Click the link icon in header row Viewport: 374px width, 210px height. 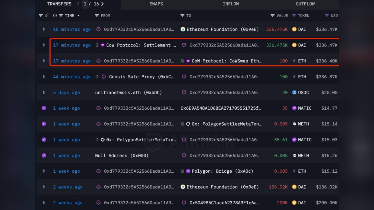coord(47,16)
